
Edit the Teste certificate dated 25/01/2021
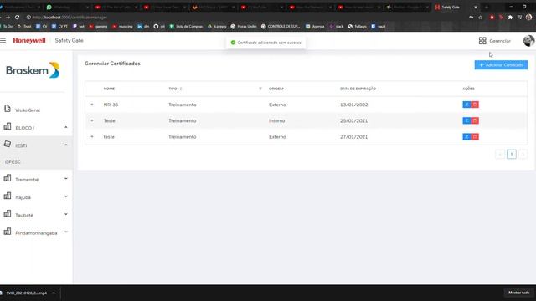(x=466, y=120)
